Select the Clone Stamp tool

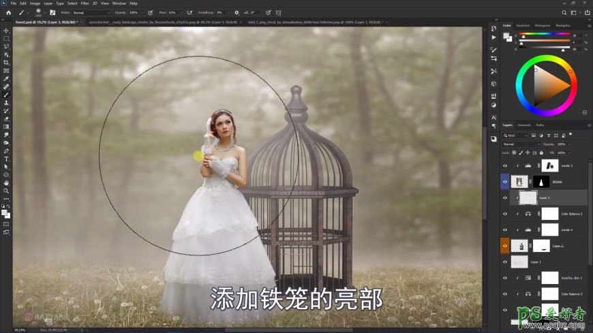6,103
